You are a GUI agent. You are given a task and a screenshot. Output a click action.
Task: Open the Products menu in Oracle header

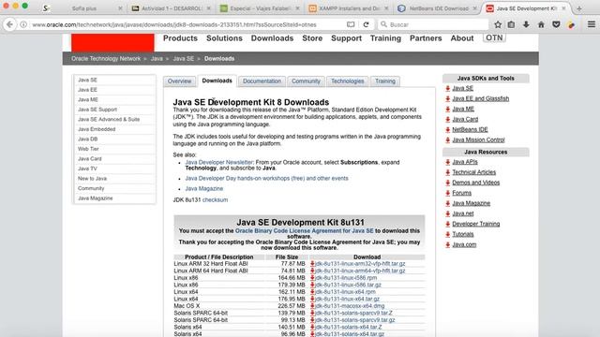180,38
